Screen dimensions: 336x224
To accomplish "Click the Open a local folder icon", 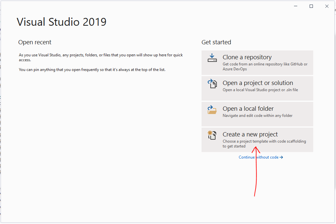I will pyautogui.click(x=212, y=109).
